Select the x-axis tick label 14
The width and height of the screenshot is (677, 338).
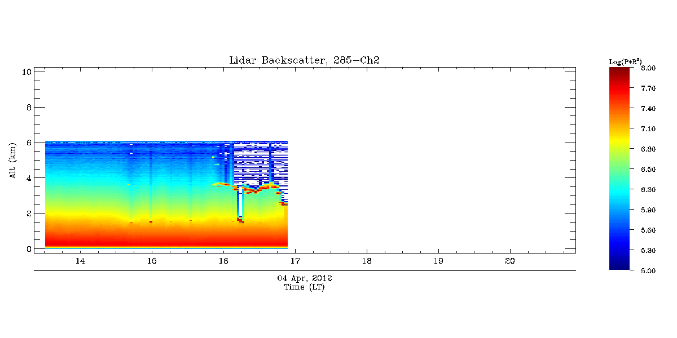80,261
